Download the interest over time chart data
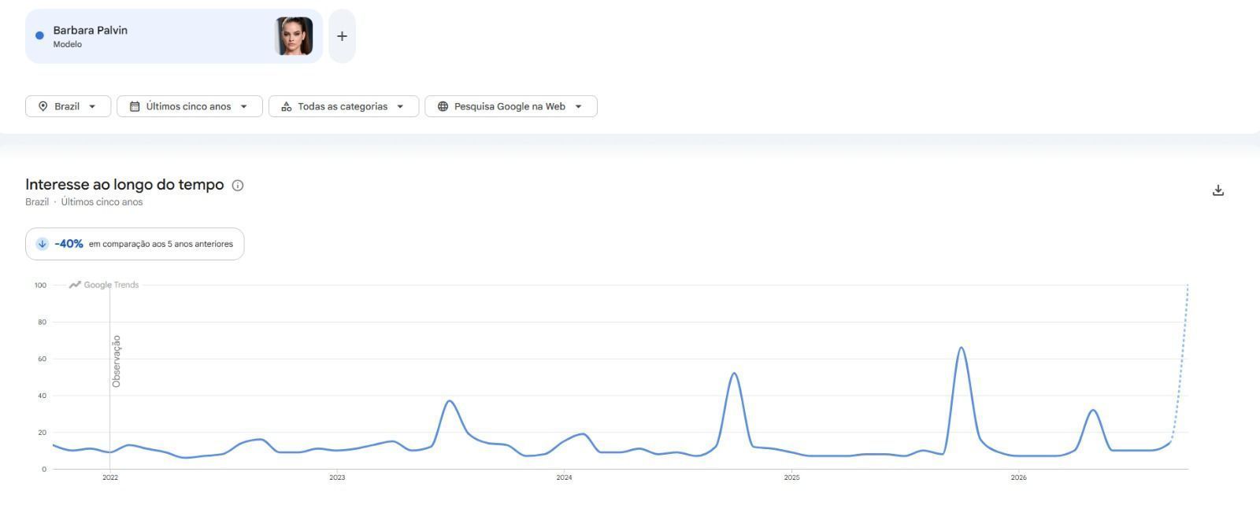This screenshot has width=1260, height=505. pyautogui.click(x=1218, y=190)
